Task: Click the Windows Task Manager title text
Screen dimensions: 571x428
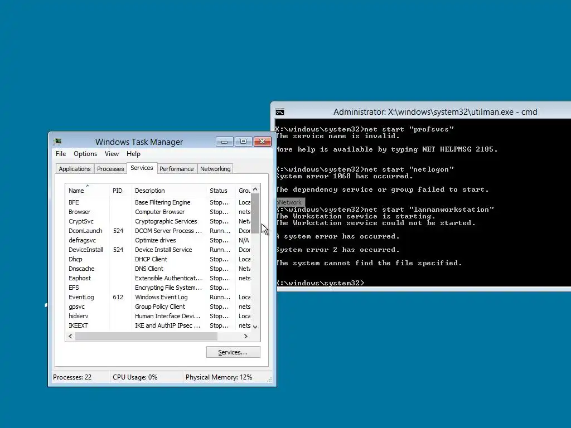Action: tap(139, 142)
